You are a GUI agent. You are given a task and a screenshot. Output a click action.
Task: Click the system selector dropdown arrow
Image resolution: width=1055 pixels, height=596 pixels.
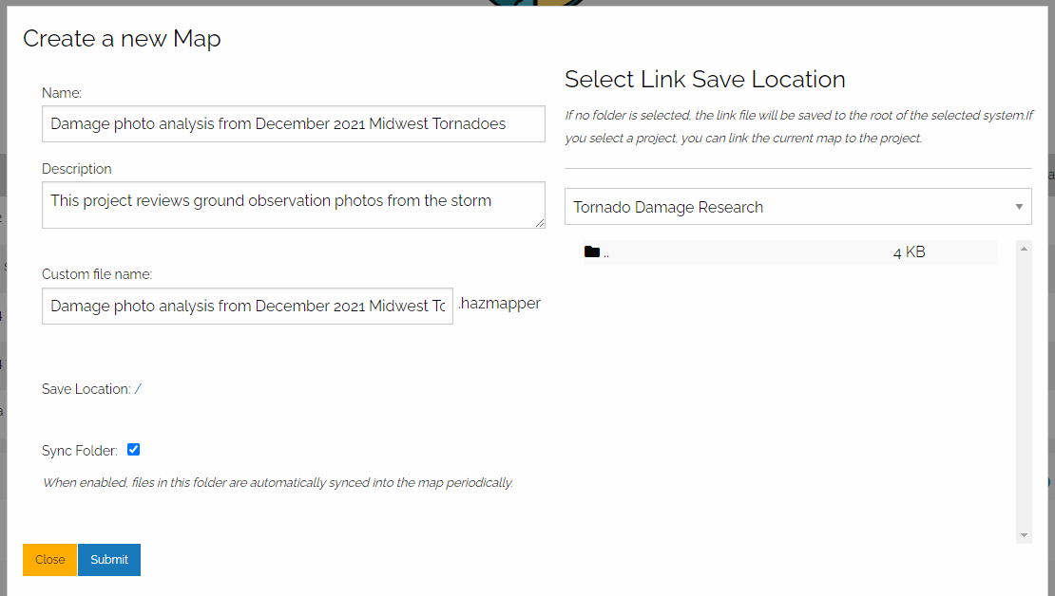coord(1019,207)
